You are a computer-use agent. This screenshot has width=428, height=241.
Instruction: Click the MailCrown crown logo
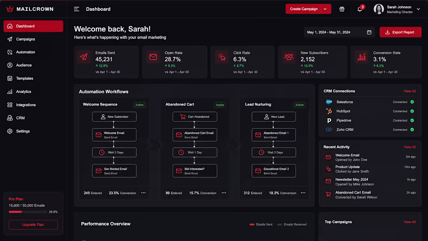(x=10, y=9)
